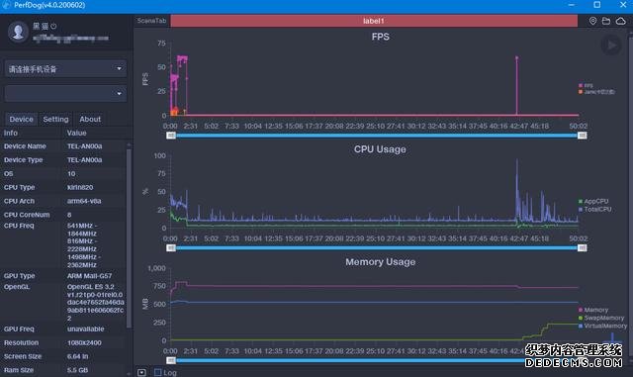The width and height of the screenshot is (633, 377).
Task: Select the Screen Size row
Action: tap(63, 356)
